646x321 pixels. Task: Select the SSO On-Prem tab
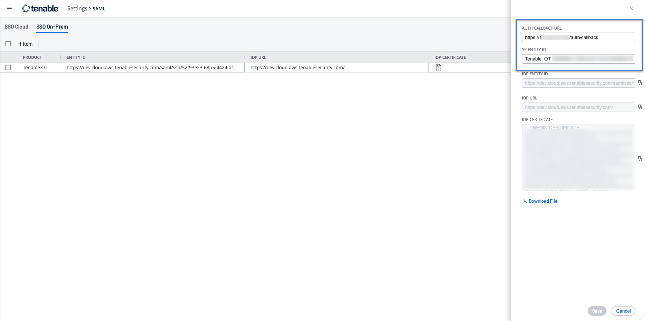52,27
